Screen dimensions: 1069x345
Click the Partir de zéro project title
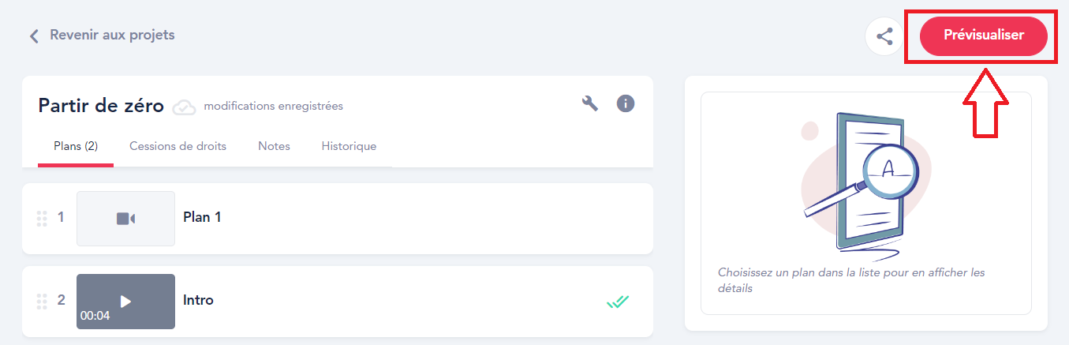(101, 106)
